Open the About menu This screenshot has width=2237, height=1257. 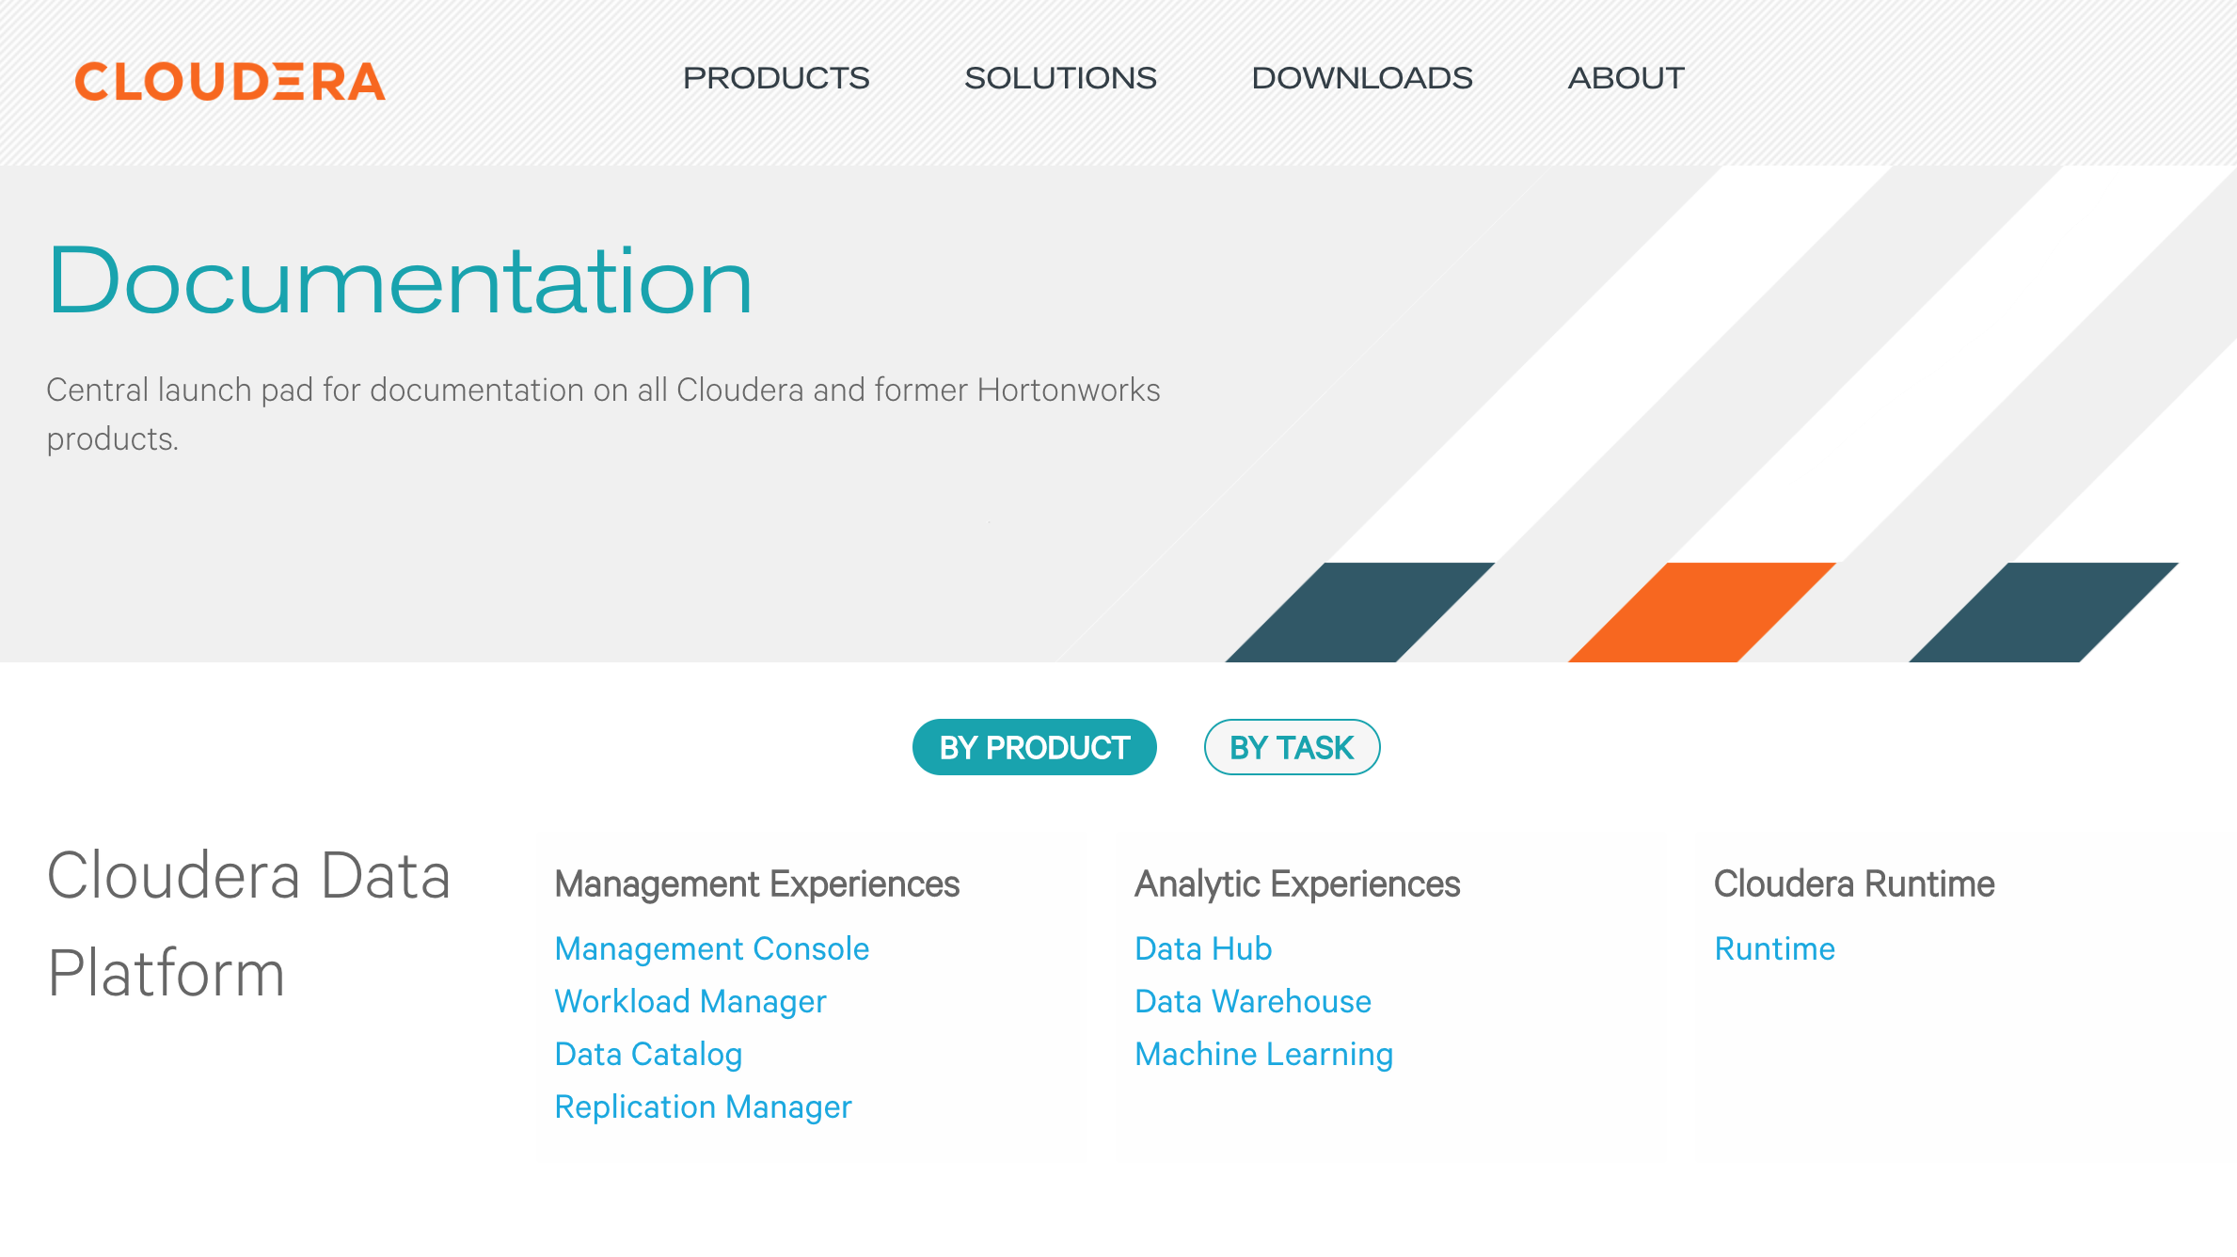(1626, 78)
